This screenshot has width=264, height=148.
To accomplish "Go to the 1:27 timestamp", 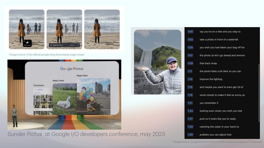I will [x=190, y=119].
